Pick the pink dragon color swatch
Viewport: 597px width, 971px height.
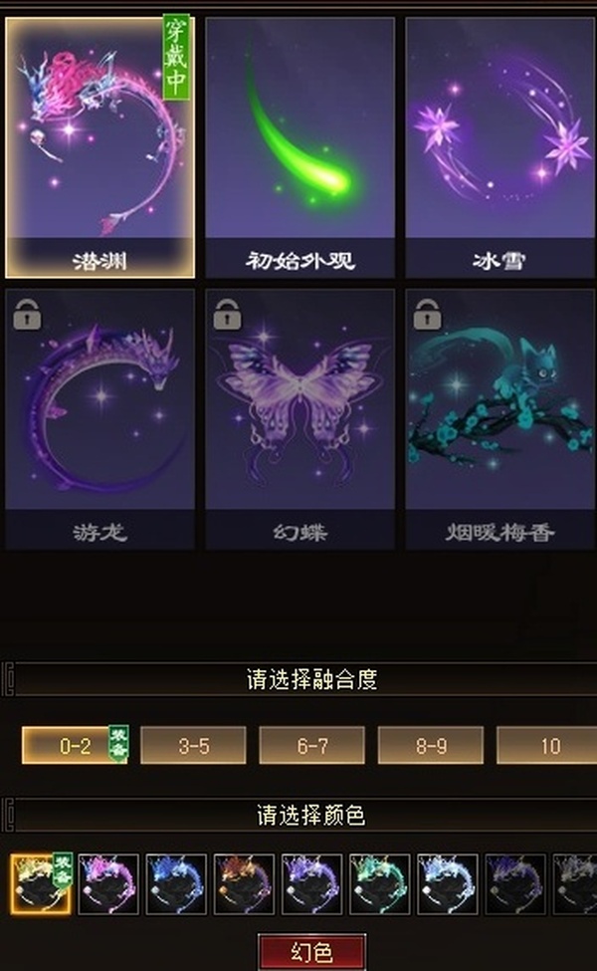[108, 883]
